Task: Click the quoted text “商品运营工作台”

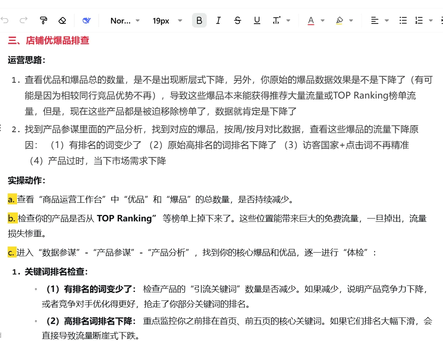Action: click(72, 199)
